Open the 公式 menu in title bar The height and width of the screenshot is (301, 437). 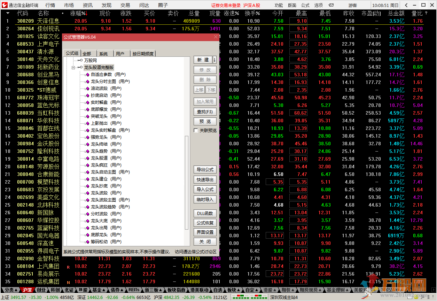pos(305,5)
